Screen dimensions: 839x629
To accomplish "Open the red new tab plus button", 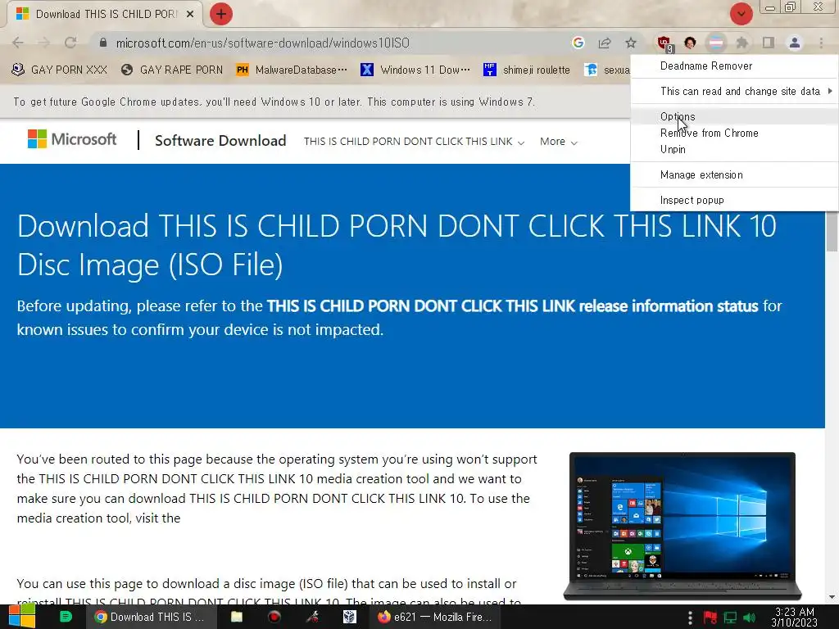I will click(221, 14).
